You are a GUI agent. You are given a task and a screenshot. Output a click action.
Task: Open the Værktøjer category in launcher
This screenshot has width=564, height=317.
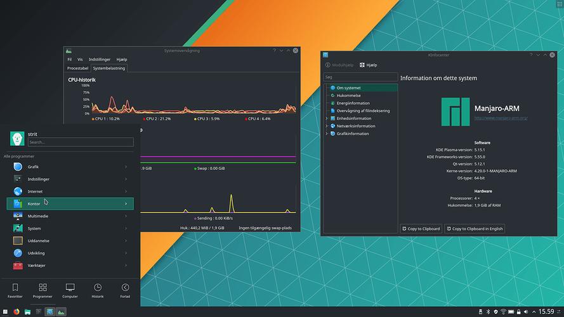(x=70, y=265)
